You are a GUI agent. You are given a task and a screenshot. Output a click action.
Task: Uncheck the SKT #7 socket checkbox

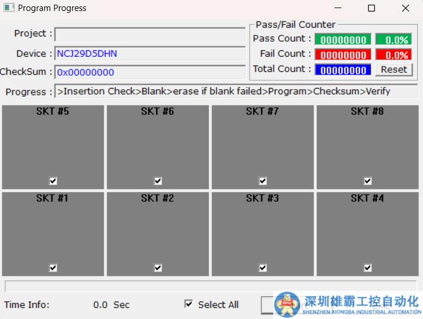point(263,181)
